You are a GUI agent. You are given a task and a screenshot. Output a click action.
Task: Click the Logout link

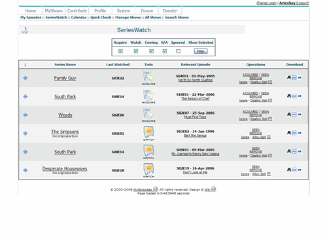[x=302, y=3]
